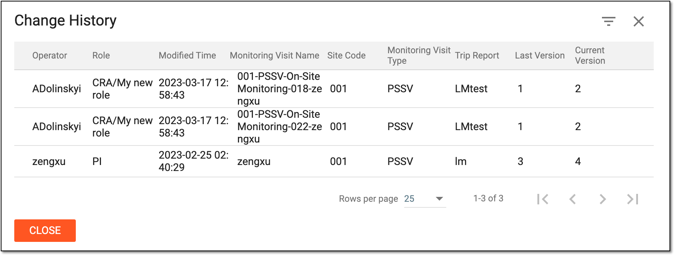This screenshot has width=674, height=255.
Task: Click last version value 3
Action: click(x=520, y=162)
